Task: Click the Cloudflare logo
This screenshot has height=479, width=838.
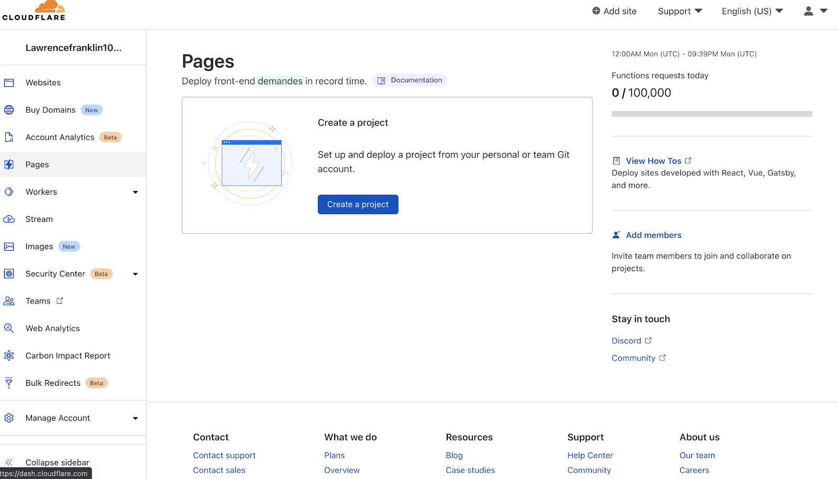Action: click(34, 10)
